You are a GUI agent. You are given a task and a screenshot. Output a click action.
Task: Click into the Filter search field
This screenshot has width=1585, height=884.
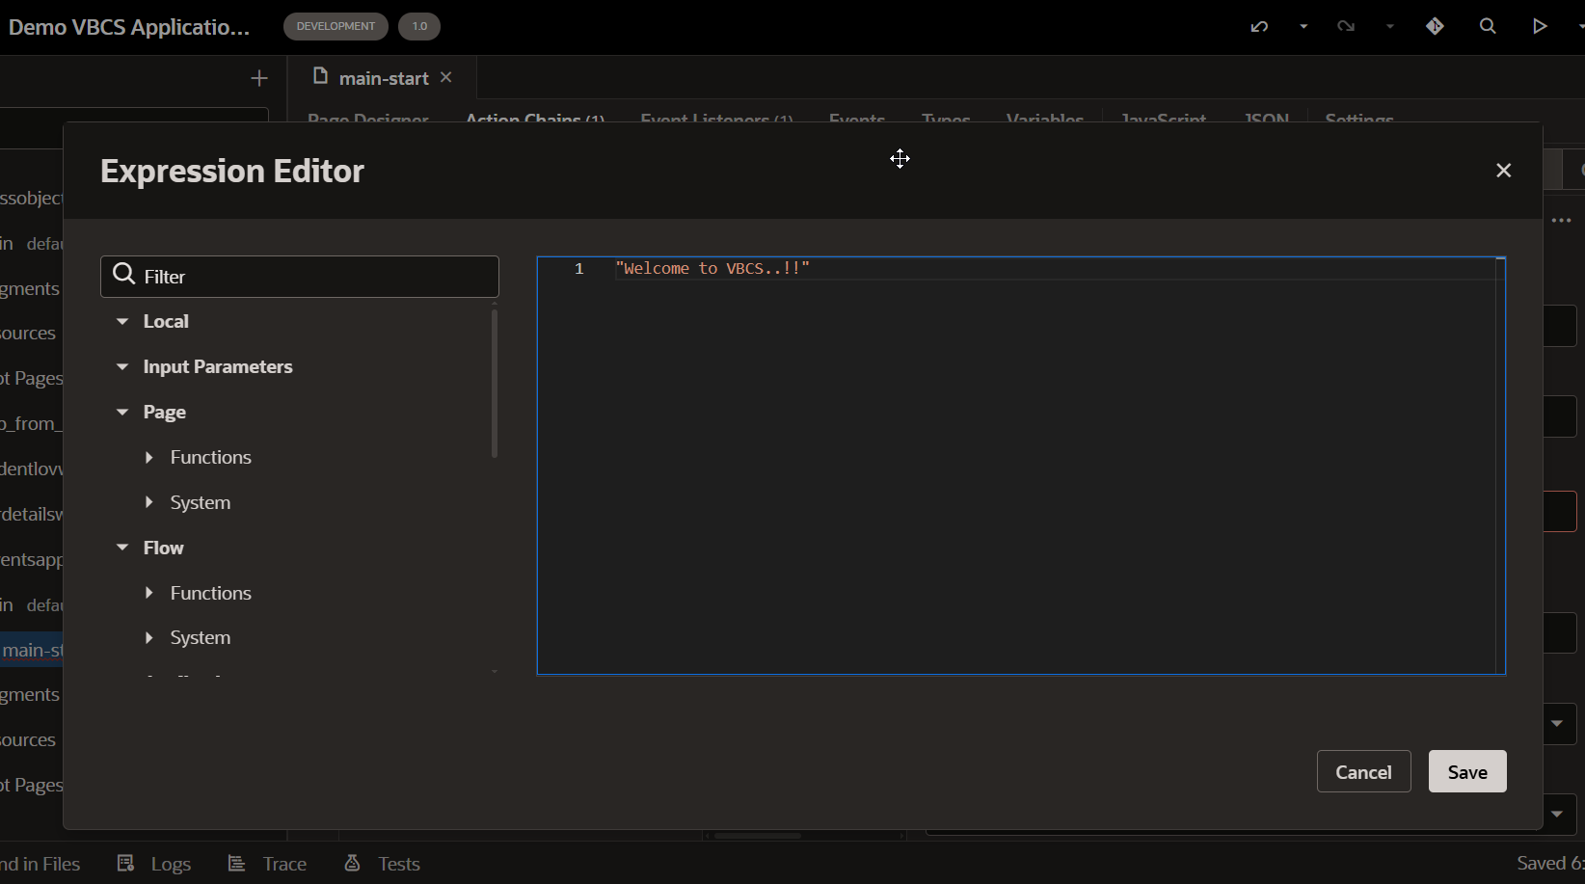click(300, 277)
